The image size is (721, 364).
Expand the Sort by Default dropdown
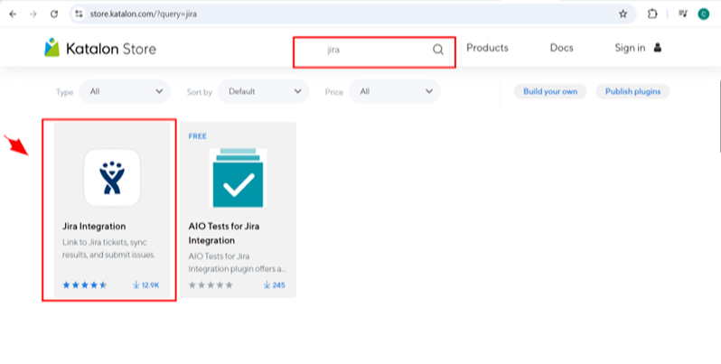264,91
